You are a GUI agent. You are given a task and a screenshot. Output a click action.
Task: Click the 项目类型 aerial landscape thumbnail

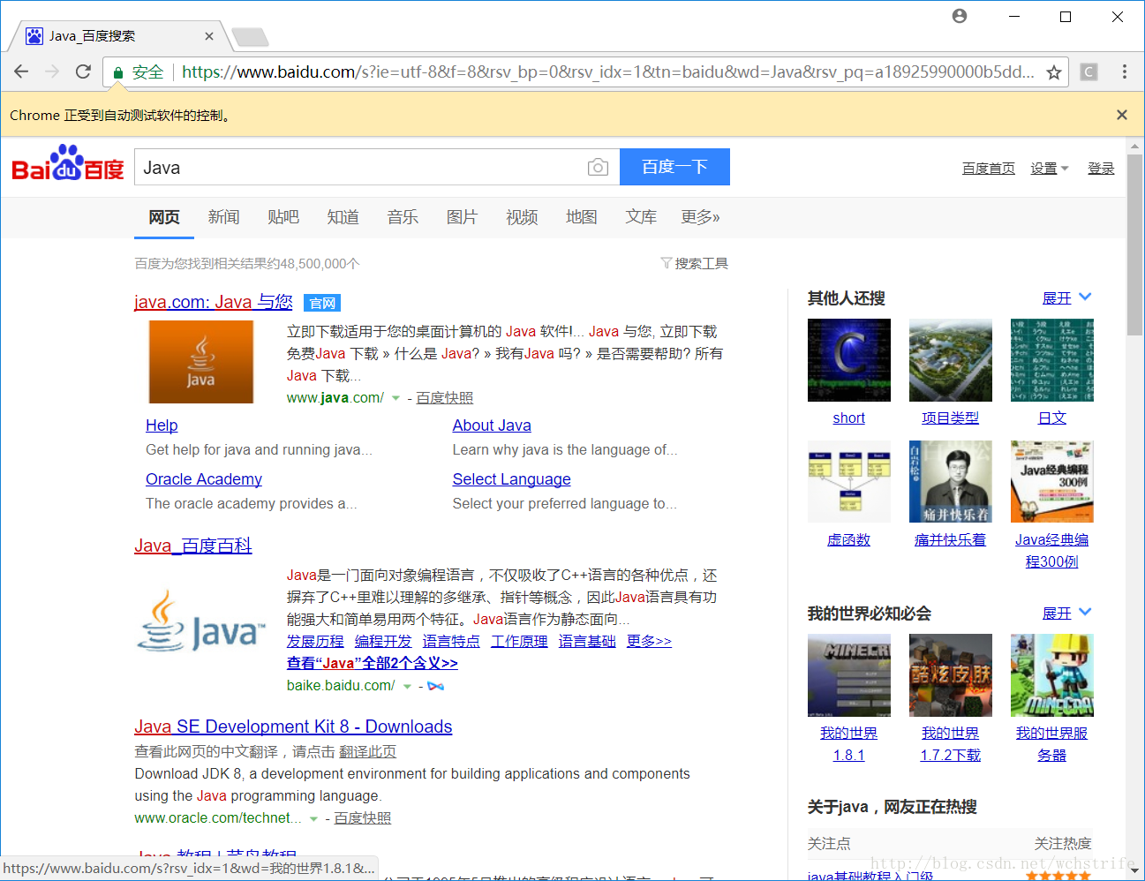point(951,360)
